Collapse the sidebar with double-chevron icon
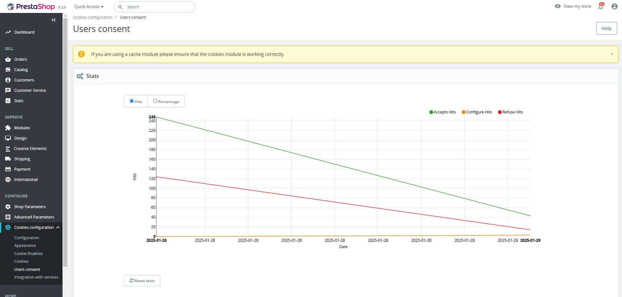 coord(53,20)
